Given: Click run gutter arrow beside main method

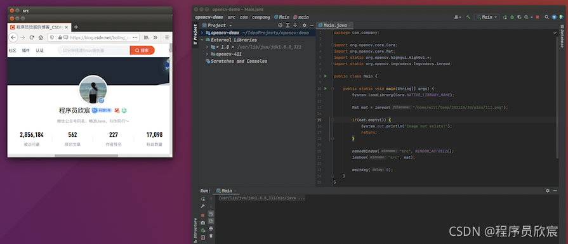Looking at the screenshot, I should pyautogui.click(x=326, y=88).
